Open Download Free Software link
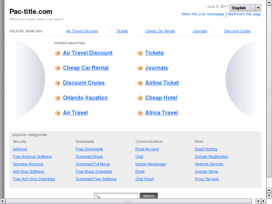The image size is (272, 204). tap(96, 179)
